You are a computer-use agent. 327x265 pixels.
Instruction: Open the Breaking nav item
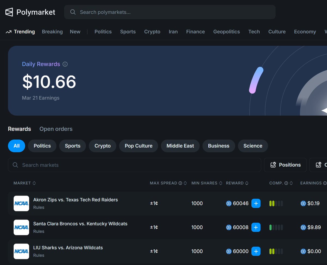coord(52,32)
